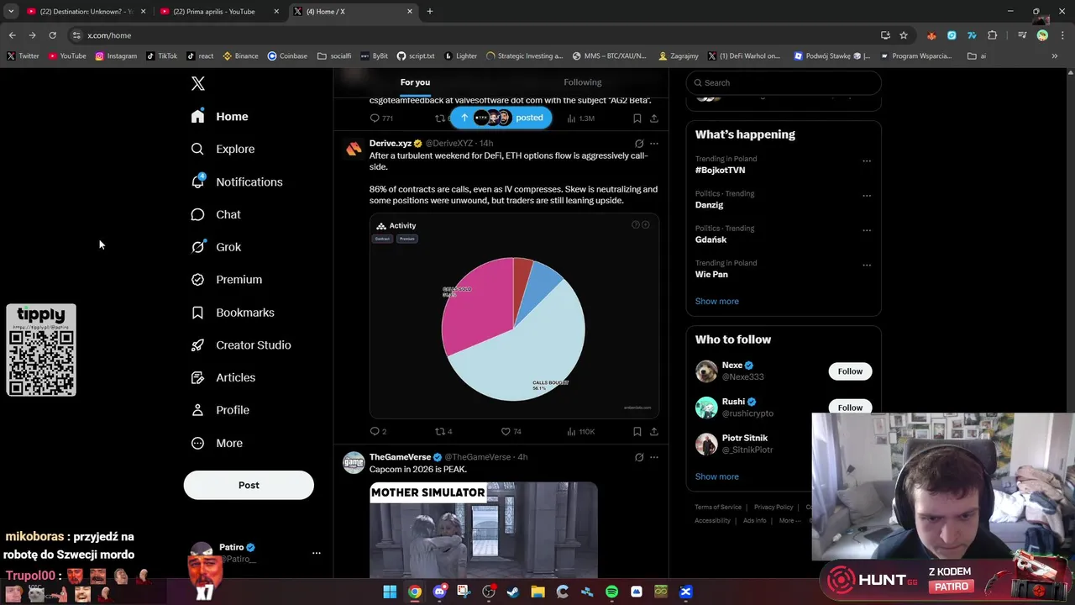This screenshot has width=1075, height=605.
Task: Open the socialfi bookmarks folder
Action: pyautogui.click(x=334, y=56)
